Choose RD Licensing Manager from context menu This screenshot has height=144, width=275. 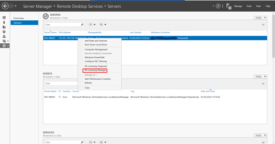click(95, 70)
